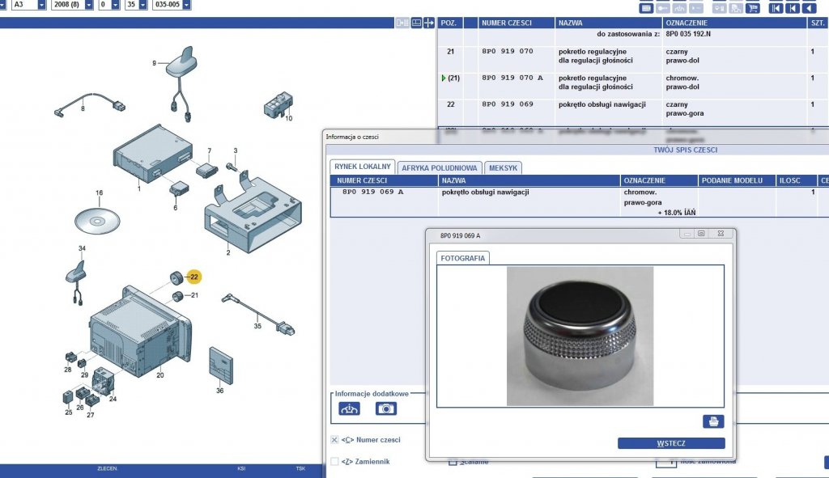This screenshot has height=478, width=829.
Task: Click the arrows pan icon above the diagram
Action: pos(429,23)
